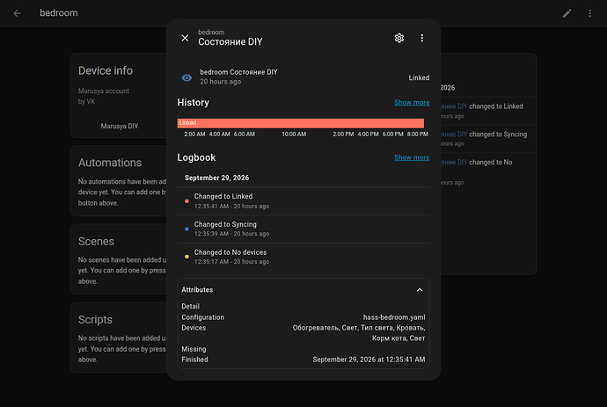Screen dimensions: 607x407
Task: Click the Devices attribute value list
Action: pos(358,333)
